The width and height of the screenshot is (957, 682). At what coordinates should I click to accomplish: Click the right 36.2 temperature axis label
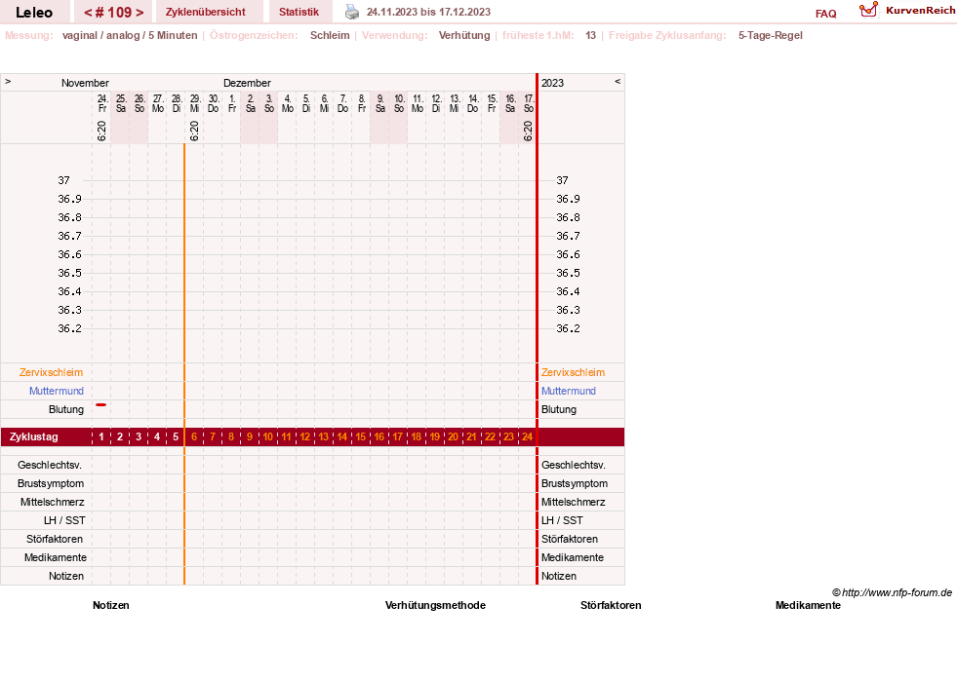(568, 328)
